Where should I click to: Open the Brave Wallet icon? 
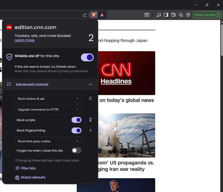(x=173, y=15)
